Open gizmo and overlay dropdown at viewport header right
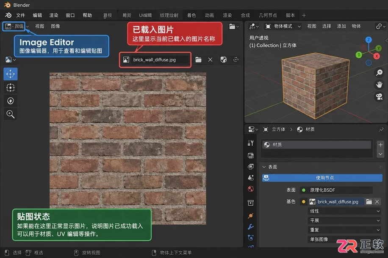Screen dimensions: 388x258 click(380, 26)
